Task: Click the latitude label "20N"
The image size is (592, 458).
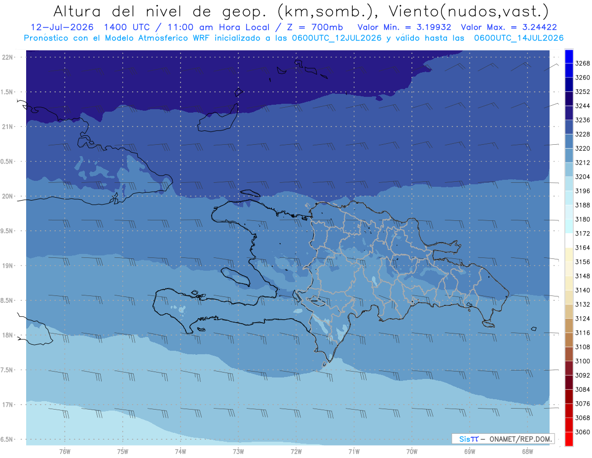Action: [8, 196]
